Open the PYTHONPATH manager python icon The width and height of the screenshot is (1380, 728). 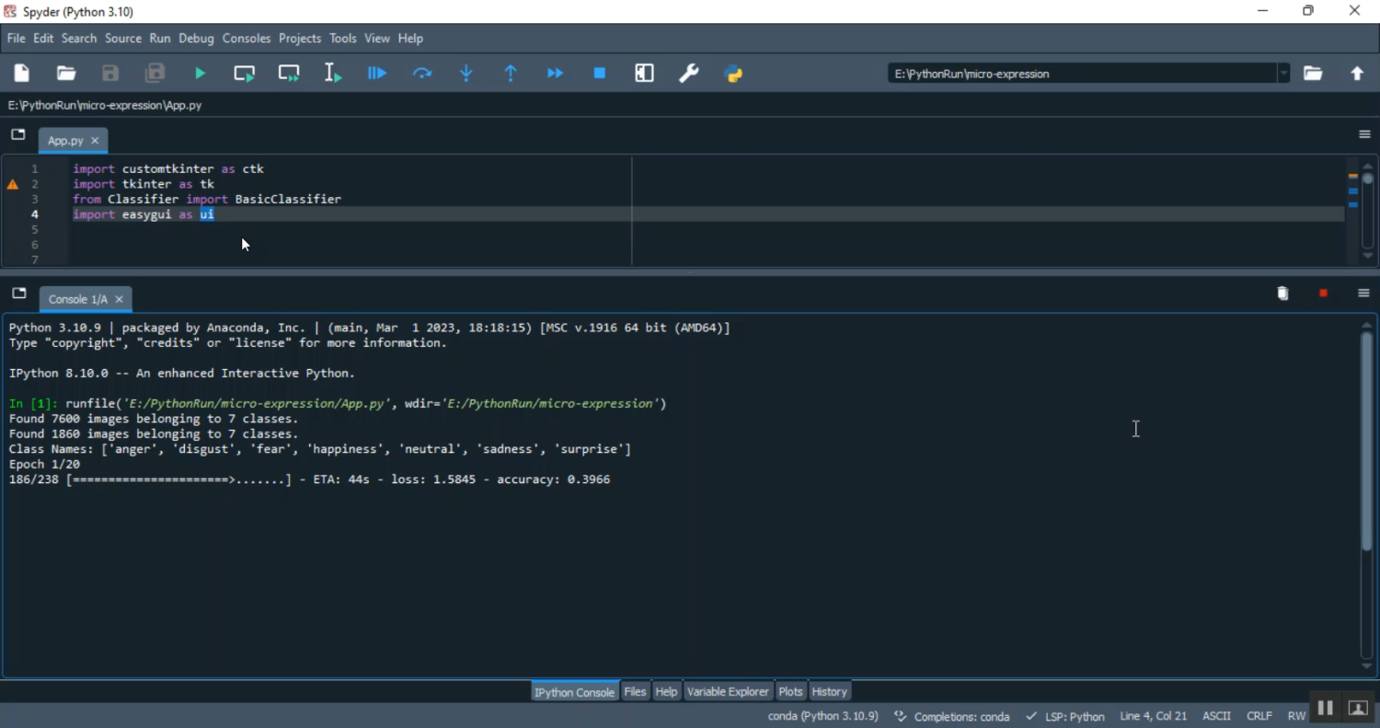tap(734, 74)
